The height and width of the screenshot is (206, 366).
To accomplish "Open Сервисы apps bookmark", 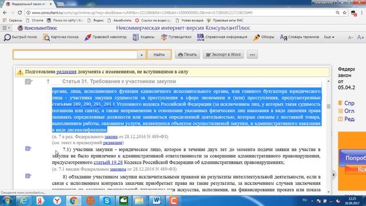I will point(13,21).
